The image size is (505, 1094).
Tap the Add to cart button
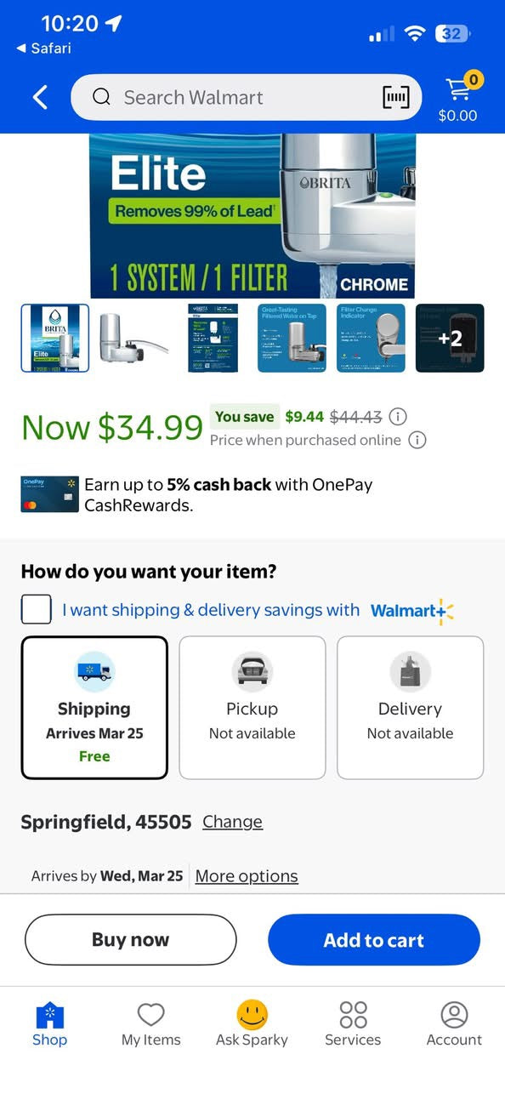[374, 940]
